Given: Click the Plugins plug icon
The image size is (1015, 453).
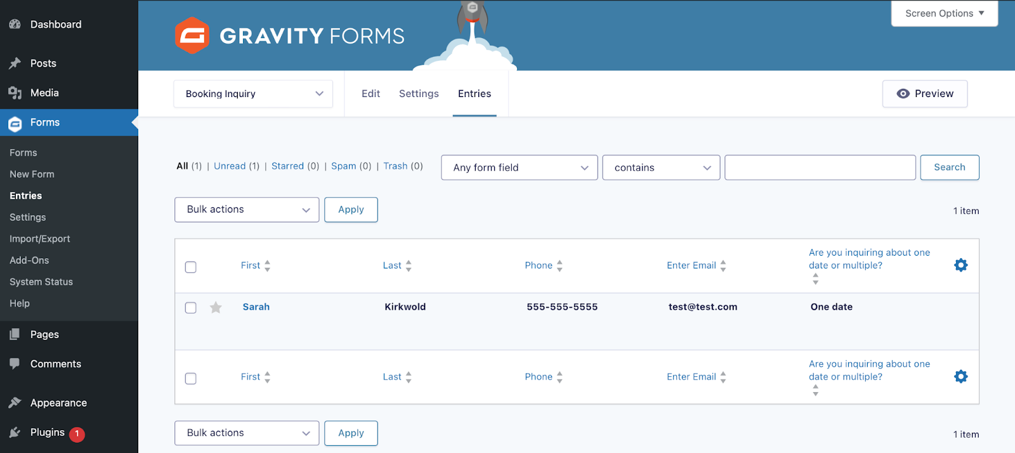Looking at the screenshot, I should (x=15, y=433).
